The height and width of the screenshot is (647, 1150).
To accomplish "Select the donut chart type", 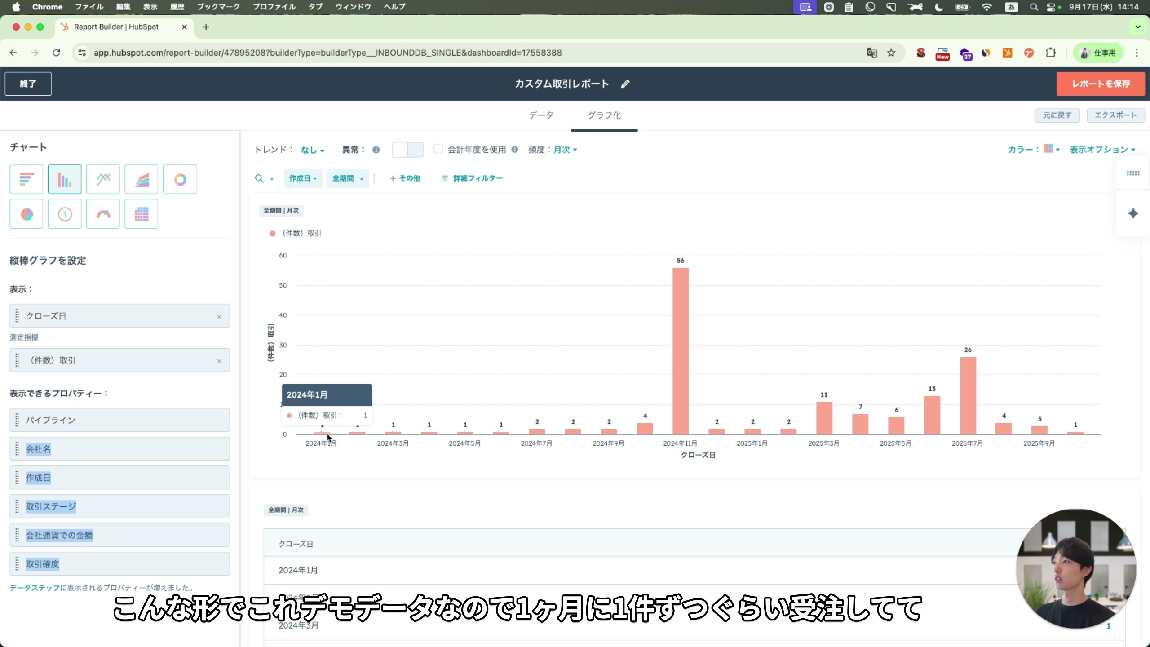I will [x=180, y=179].
